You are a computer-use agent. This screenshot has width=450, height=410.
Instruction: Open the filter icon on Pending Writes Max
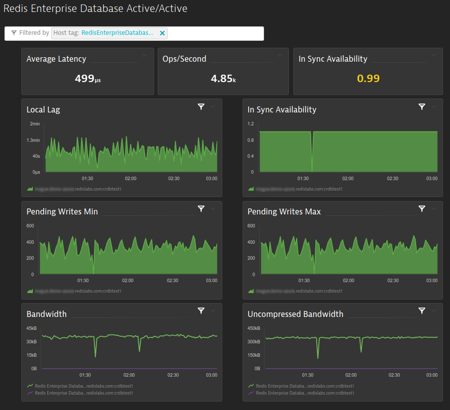422,208
